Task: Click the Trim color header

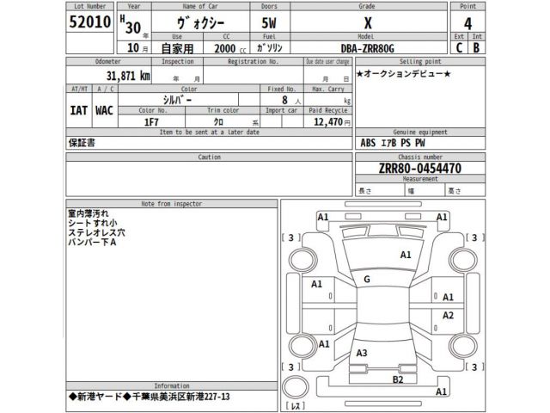Action: click(223, 111)
